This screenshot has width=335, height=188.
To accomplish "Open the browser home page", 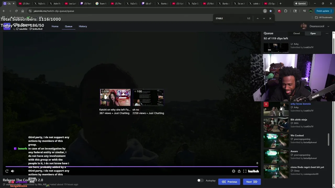I will [x=23, y=11].
